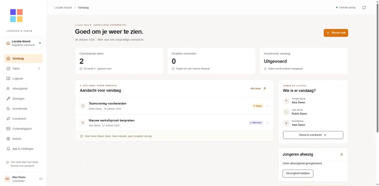
Task: Expand the Teamoverleg voorbereiden row chevron
Action: point(267,106)
